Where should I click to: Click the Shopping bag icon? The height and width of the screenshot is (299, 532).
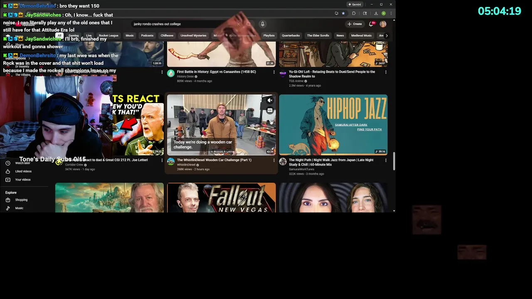coord(8,200)
